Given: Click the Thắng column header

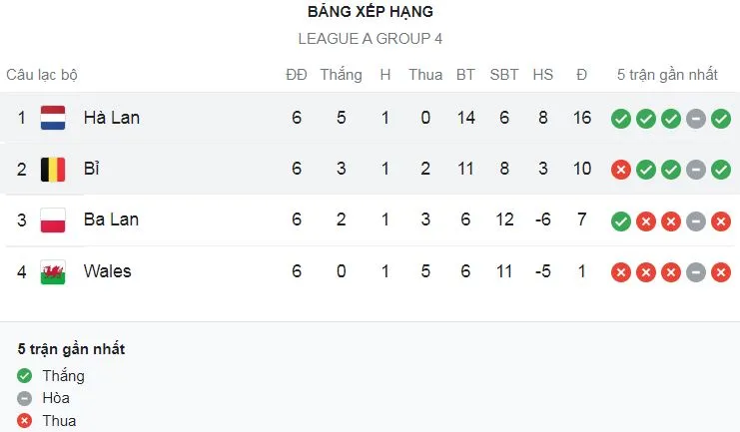Looking at the screenshot, I should click(342, 75).
